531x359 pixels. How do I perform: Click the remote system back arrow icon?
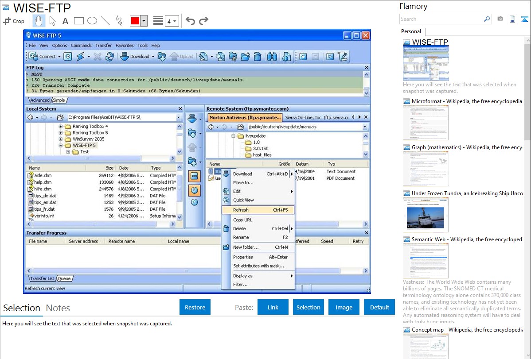click(x=211, y=127)
